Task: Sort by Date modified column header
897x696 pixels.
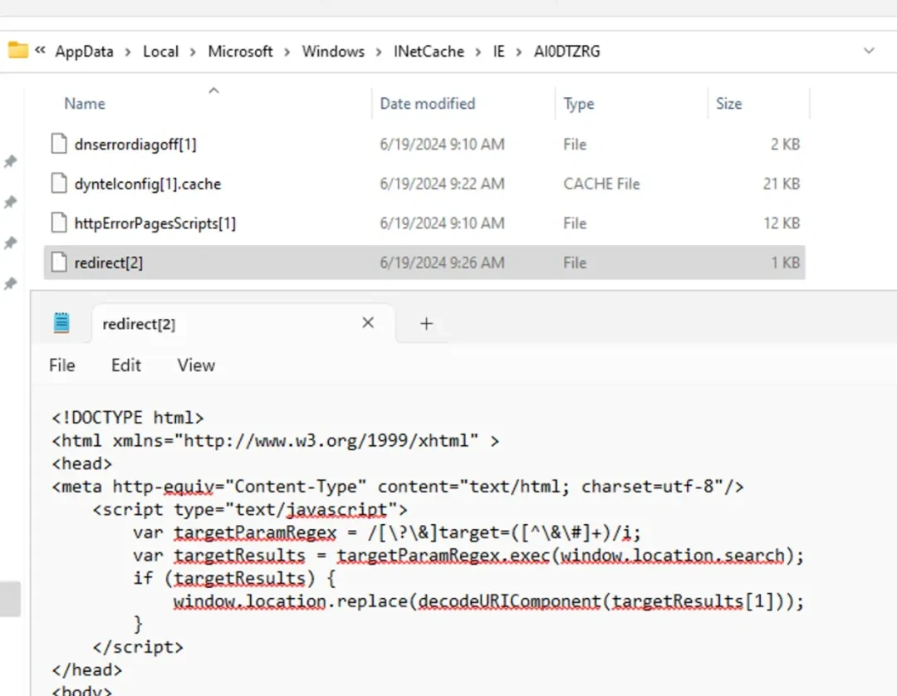Action: pyautogui.click(x=428, y=104)
